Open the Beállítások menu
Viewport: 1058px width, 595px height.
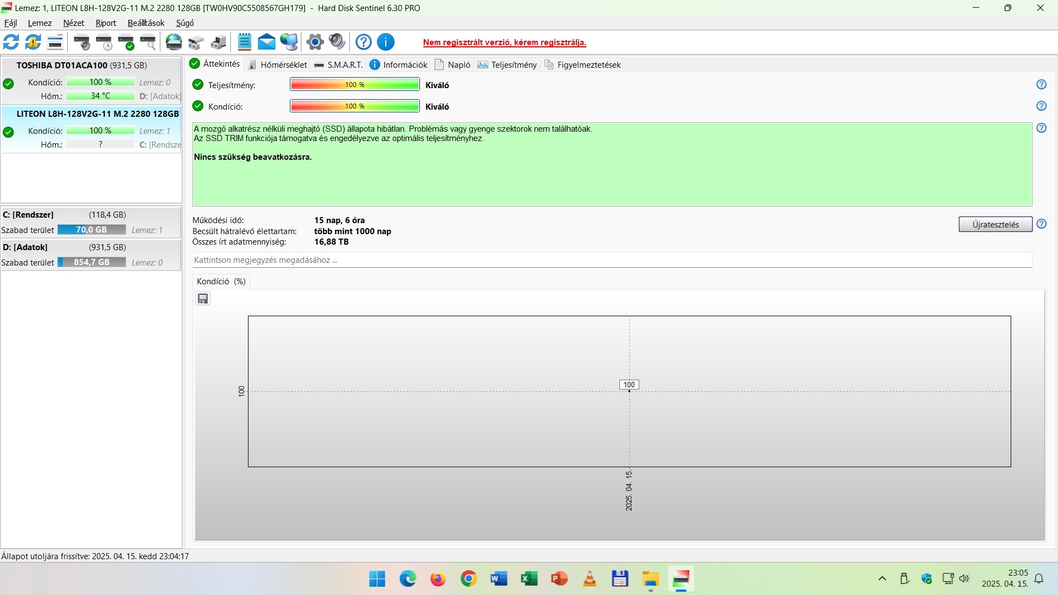click(x=146, y=23)
